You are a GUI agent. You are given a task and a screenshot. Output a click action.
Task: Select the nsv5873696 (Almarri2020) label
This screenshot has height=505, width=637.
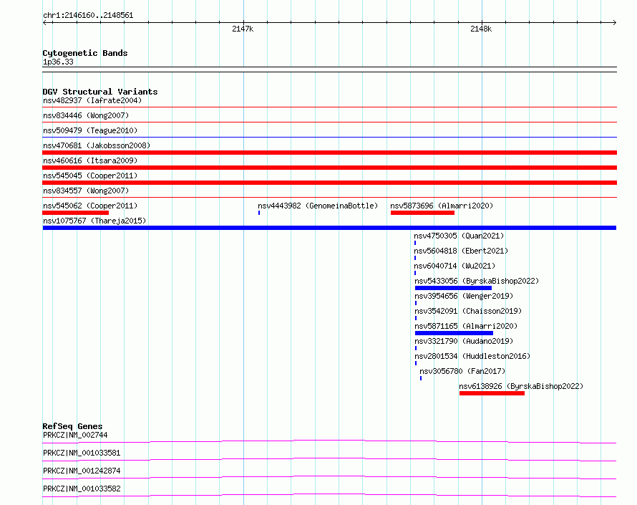(x=442, y=206)
